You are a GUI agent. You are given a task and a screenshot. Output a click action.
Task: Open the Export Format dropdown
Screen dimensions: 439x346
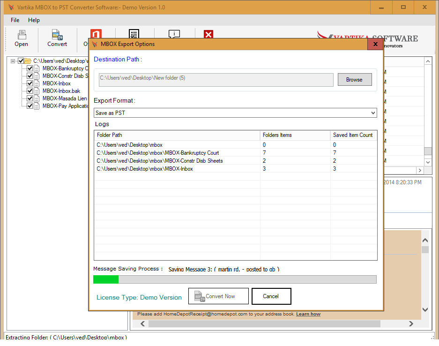pyautogui.click(x=235, y=113)
